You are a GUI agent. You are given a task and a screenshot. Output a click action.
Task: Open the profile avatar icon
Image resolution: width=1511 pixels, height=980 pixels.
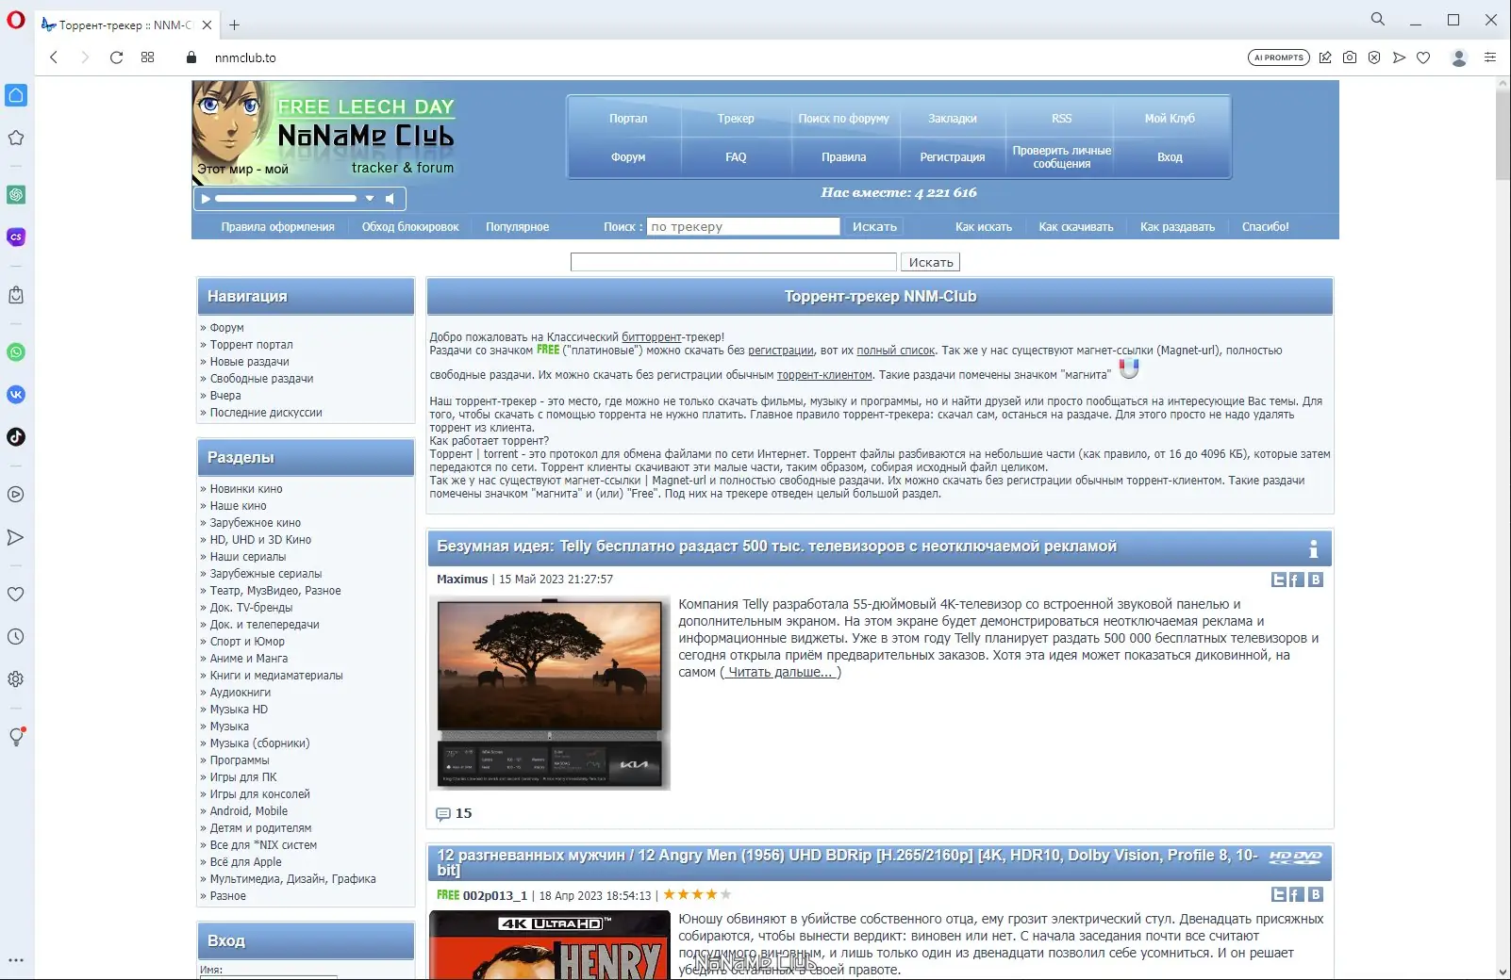click(x=1459, y=57)
